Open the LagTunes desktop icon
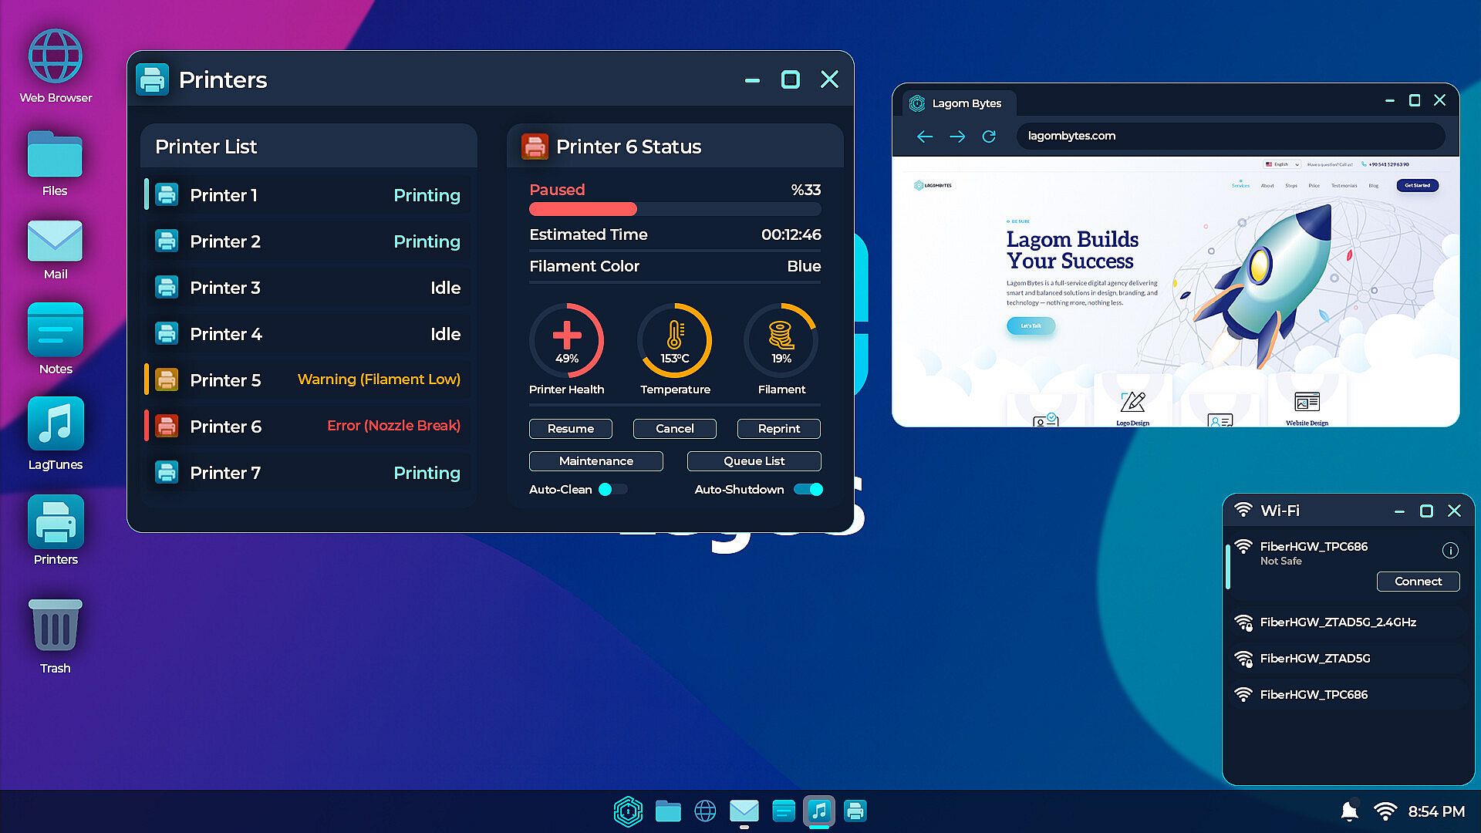Viewport: 1481px width, 833px height. [x=56, y=424]
